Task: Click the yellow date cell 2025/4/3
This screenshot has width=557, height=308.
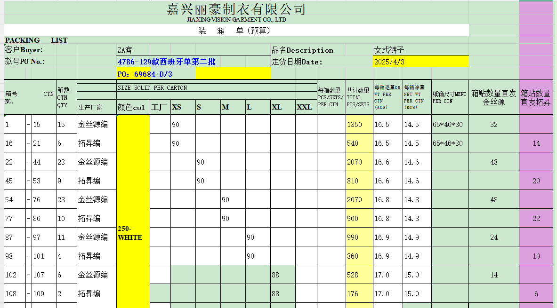Action: 420,62
